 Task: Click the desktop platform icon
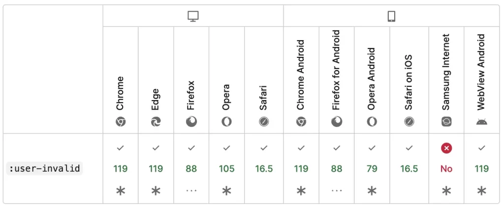pyautogui.click(x=193, y=17)
